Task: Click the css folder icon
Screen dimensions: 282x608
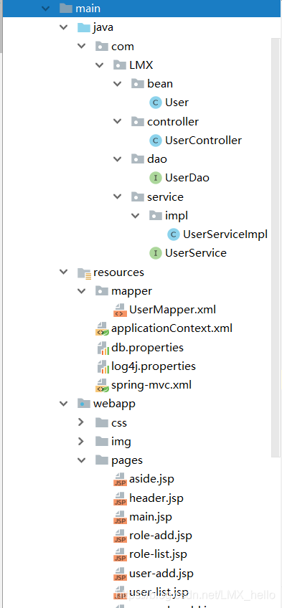Action: point(102,422)
